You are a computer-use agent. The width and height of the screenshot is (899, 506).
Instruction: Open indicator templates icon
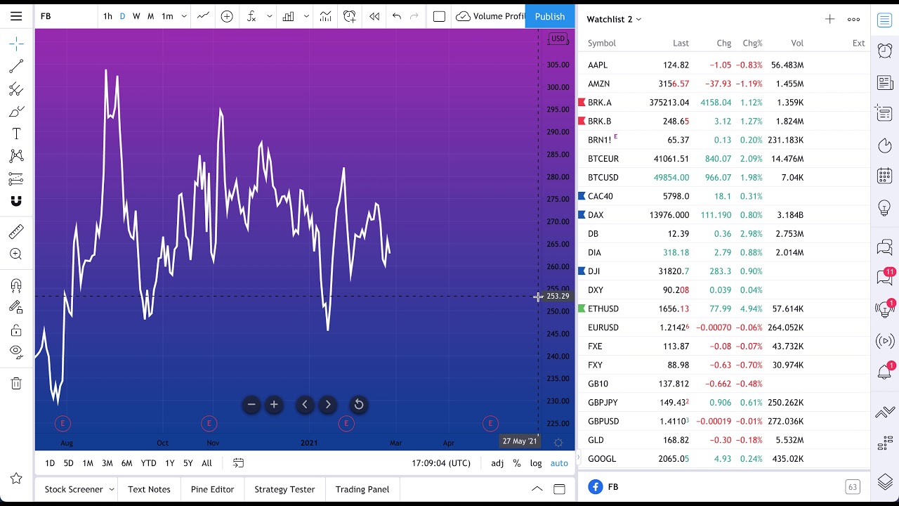click(325, 16)
